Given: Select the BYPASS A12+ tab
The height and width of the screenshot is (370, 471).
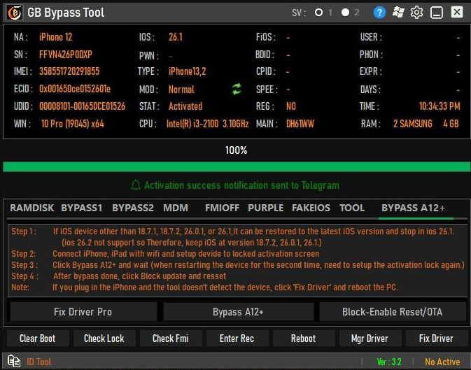Looking at the screenshot, I should 413,208.
